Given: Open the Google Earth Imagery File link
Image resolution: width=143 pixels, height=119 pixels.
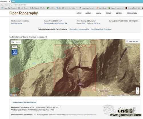Looking at the screenshot, I should 79,29.
